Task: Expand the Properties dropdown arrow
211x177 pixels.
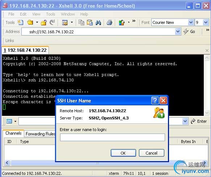Action: 72,22
